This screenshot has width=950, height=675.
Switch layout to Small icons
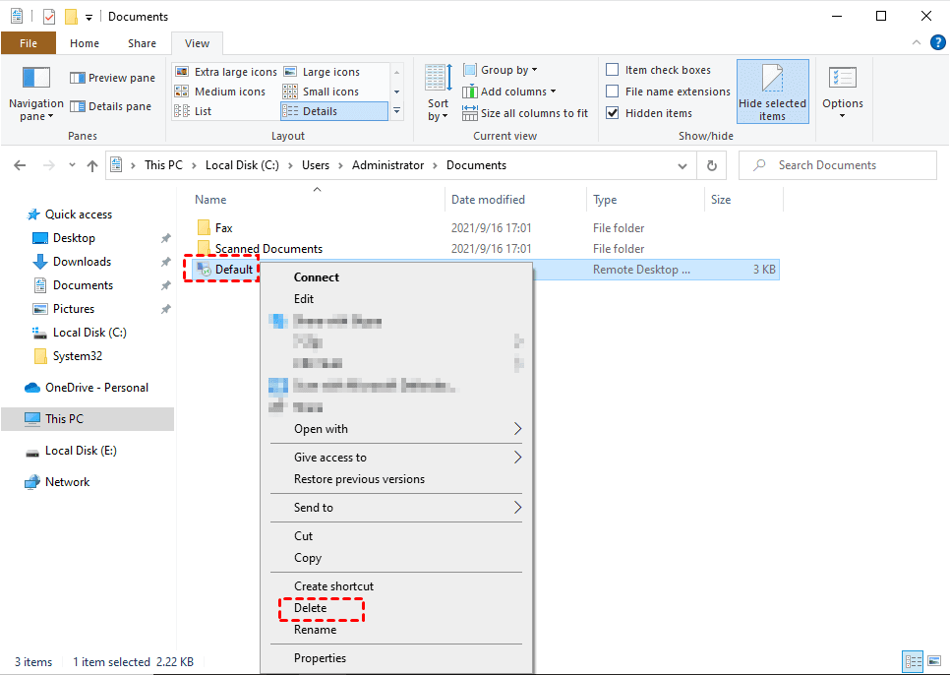tap(322, 92)
